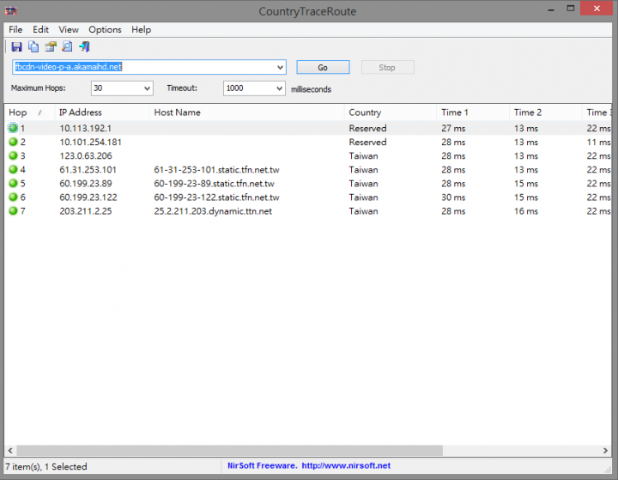Minimize the CountryTraceRoute window
Viewport: 618px width, 480px height.
pos(551,9)
